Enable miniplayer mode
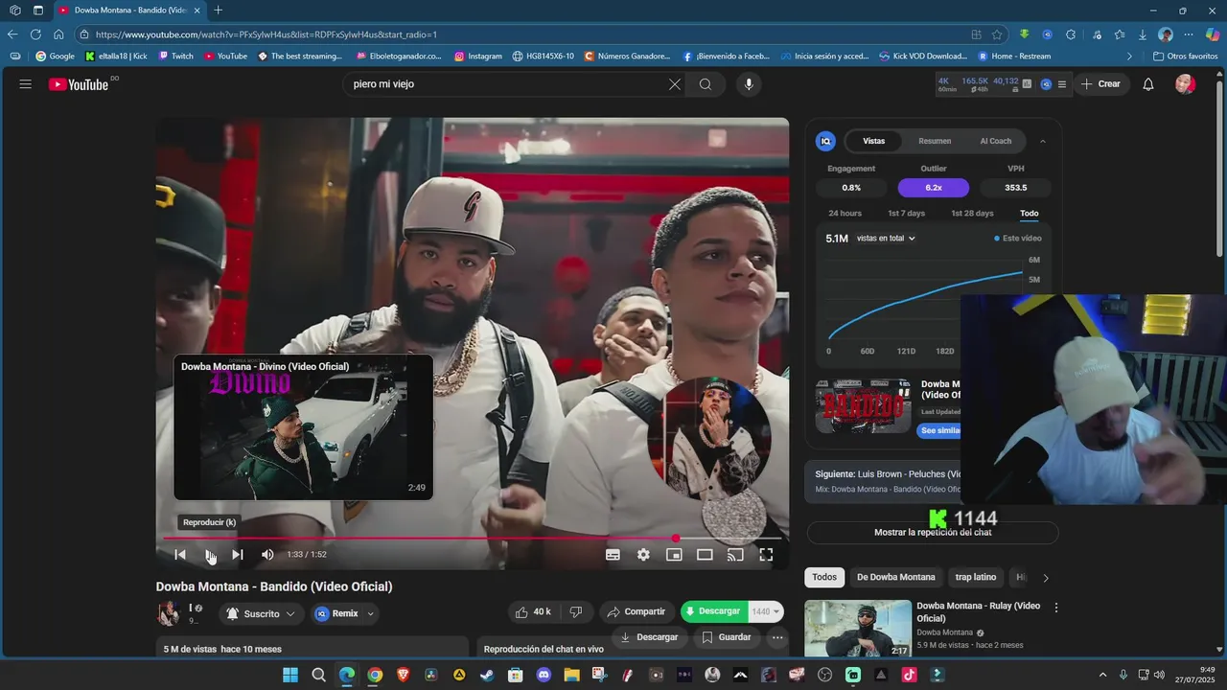The image size is (1227, 690). [x=674, y=555]
